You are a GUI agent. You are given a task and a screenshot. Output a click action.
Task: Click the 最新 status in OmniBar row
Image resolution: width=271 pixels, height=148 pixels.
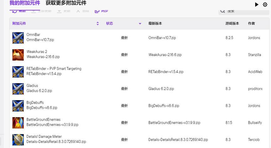124,38
